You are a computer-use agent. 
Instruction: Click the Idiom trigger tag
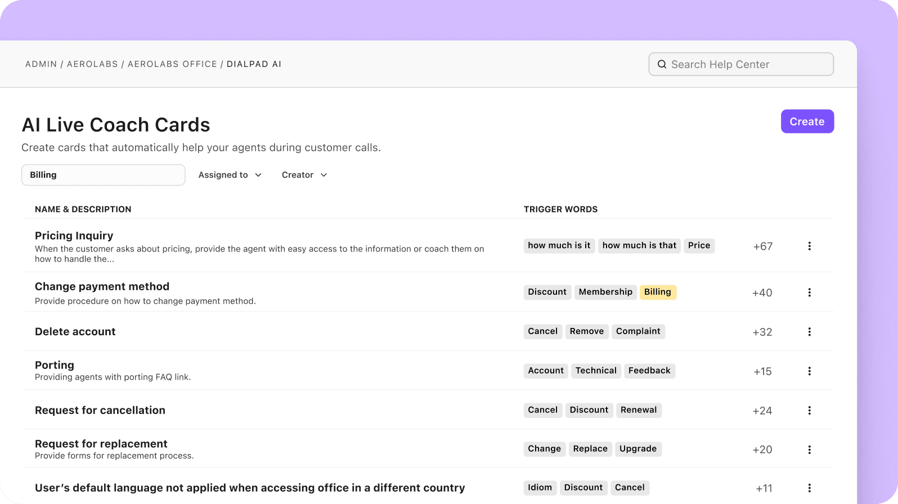coord(540,488)
